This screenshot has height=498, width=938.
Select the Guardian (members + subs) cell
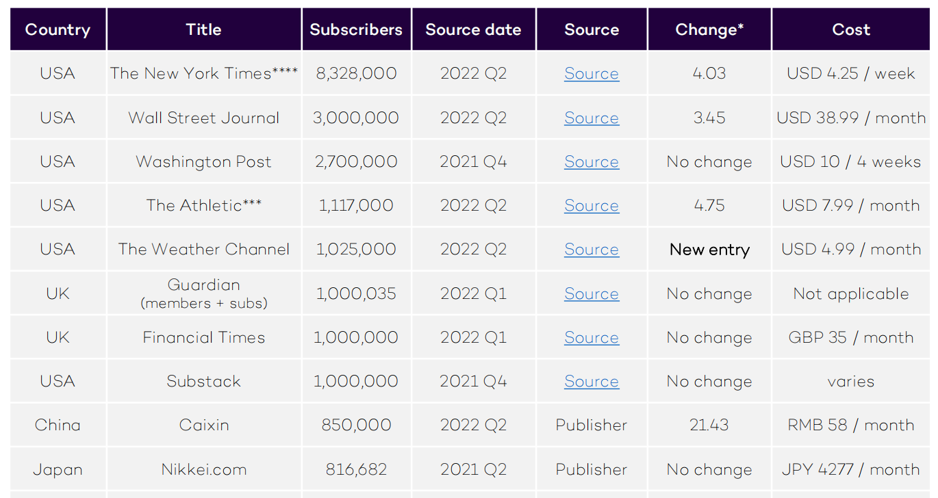(x=204, y=293)
